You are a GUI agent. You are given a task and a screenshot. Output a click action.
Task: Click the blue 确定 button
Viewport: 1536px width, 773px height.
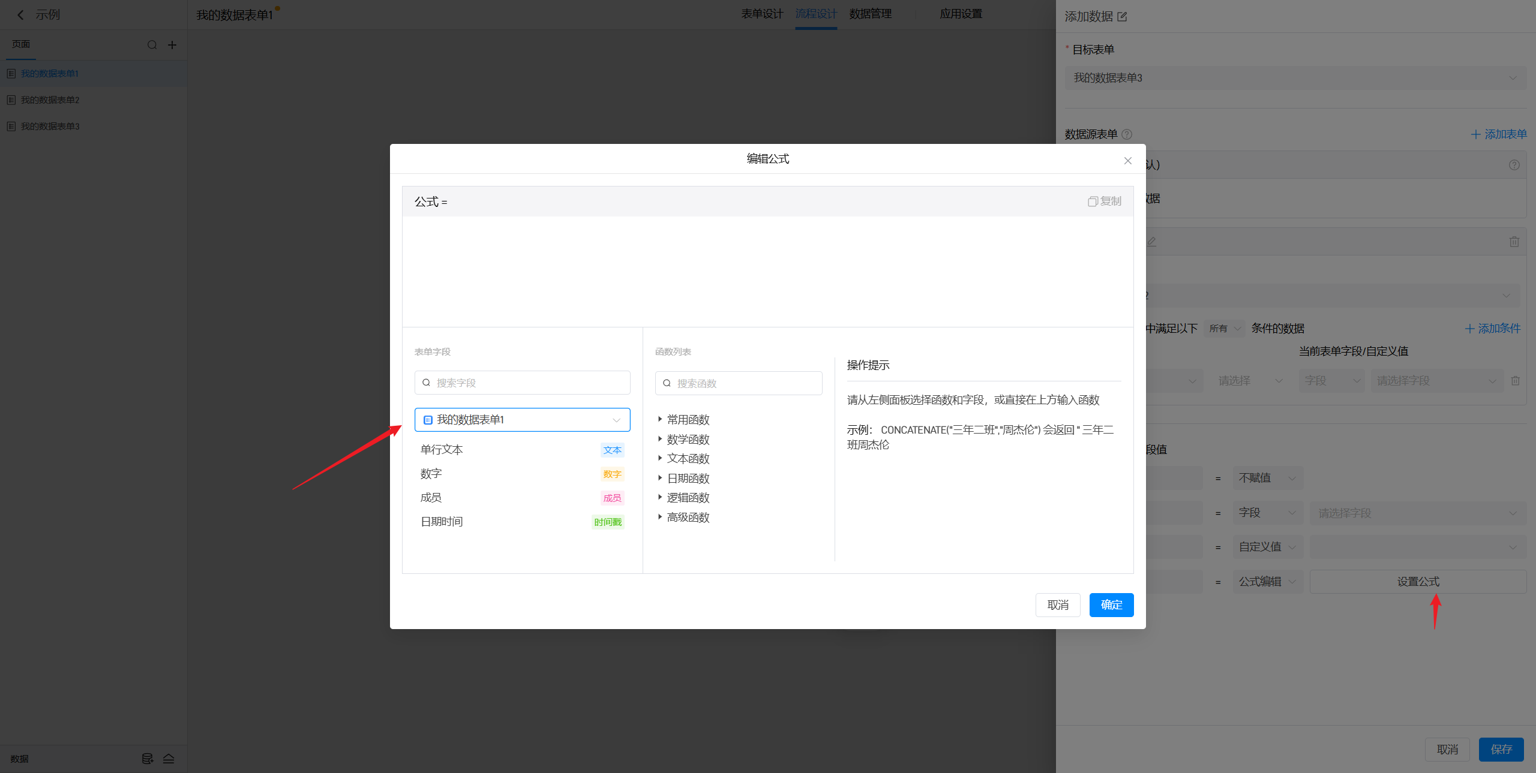click(x=1111, y=605)
